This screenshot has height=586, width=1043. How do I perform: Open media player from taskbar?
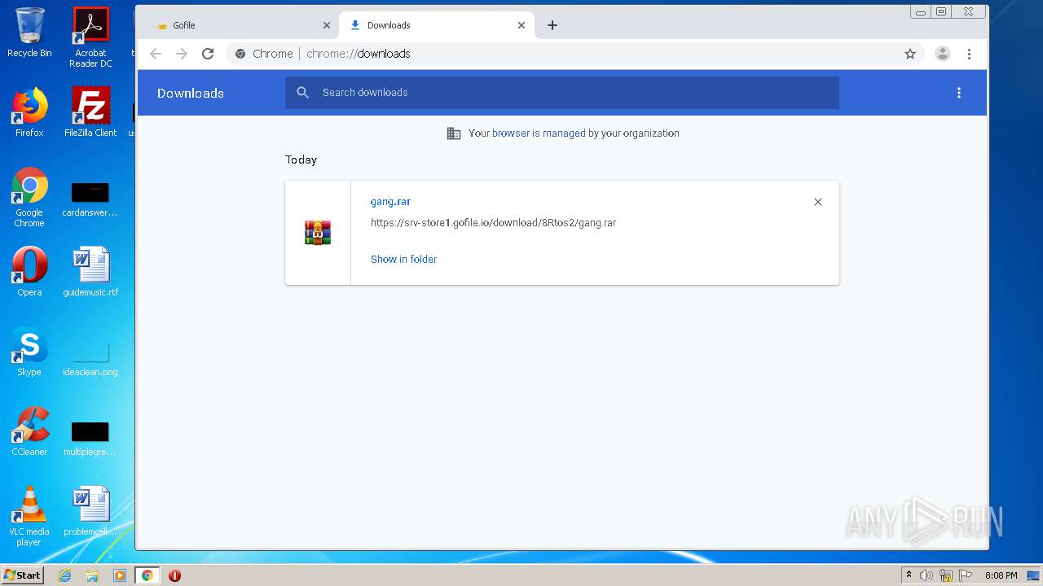[x=120, y=575]
